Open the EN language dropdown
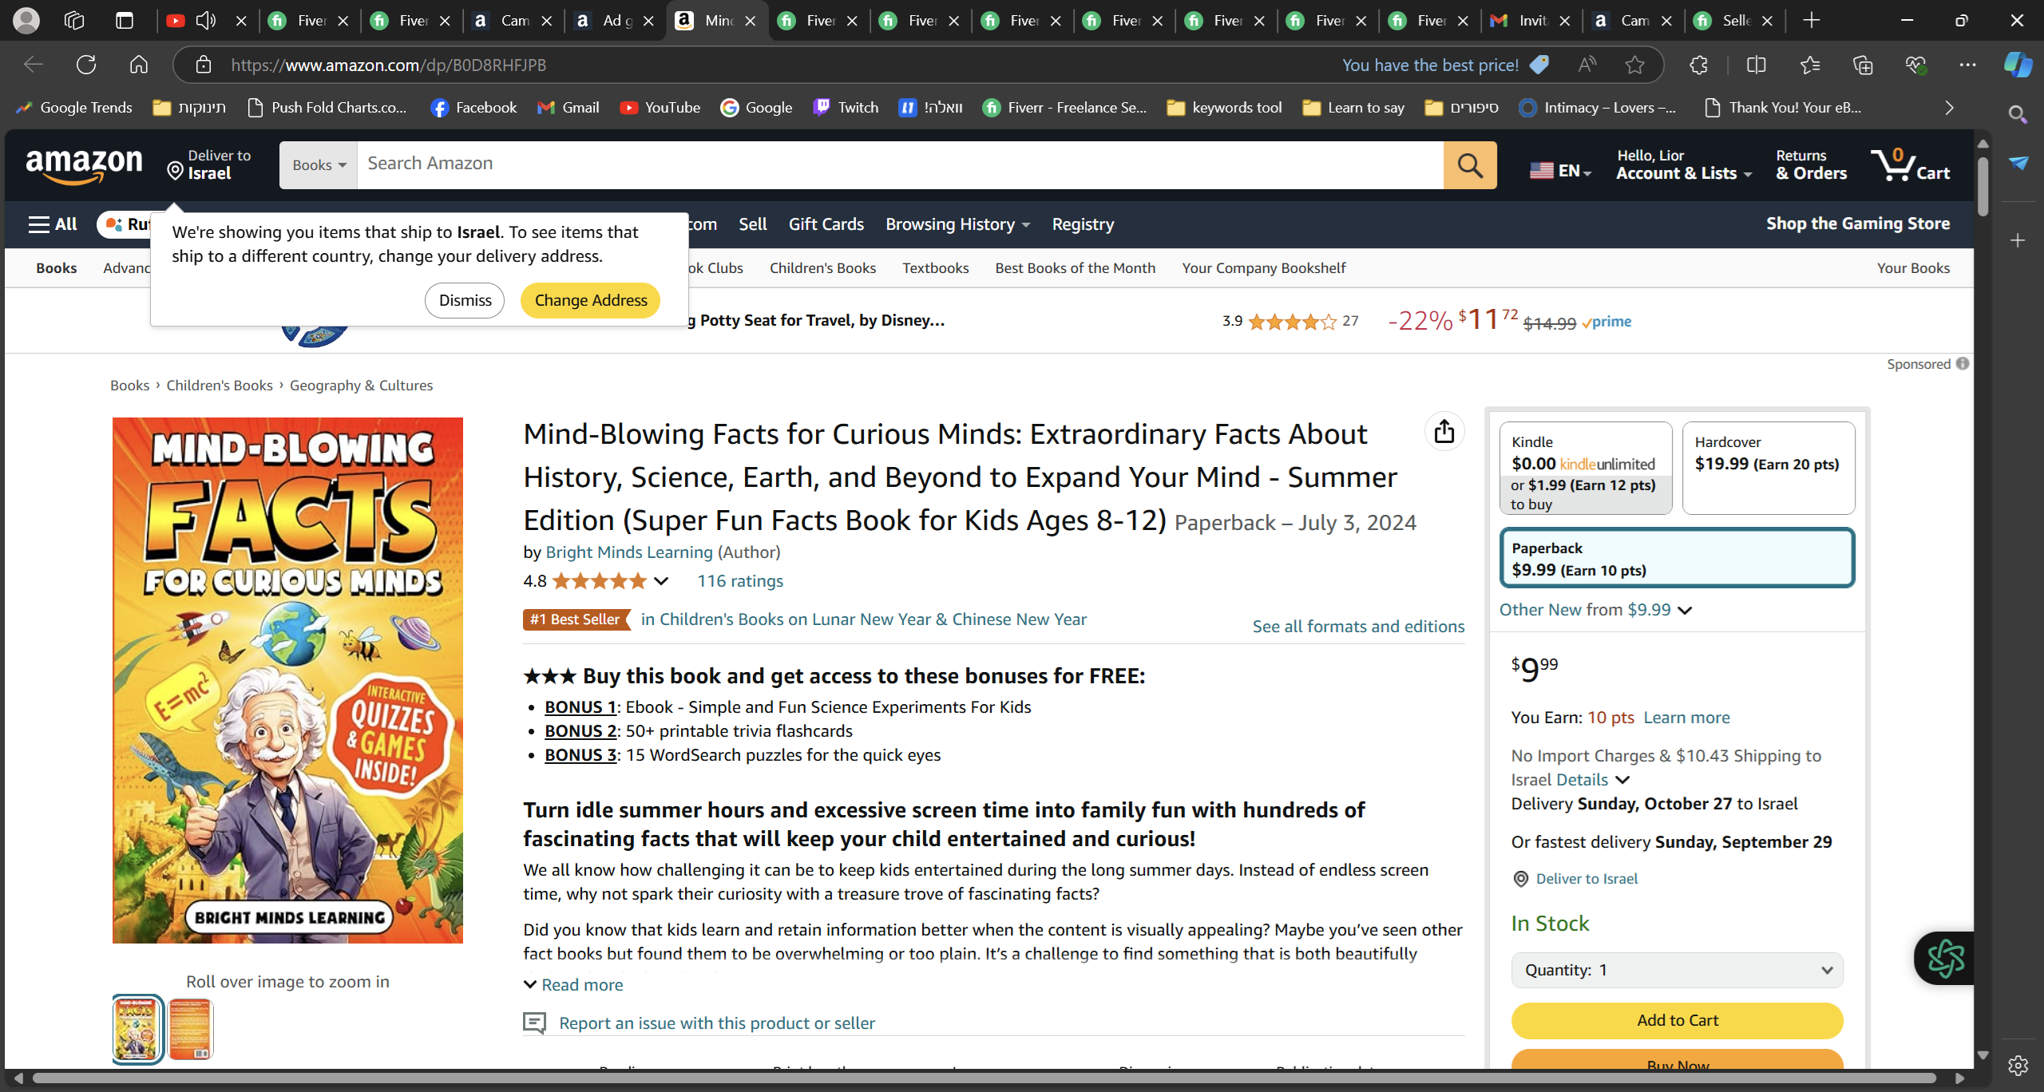The image size is (2044, 1092). tap(1561, 171)
